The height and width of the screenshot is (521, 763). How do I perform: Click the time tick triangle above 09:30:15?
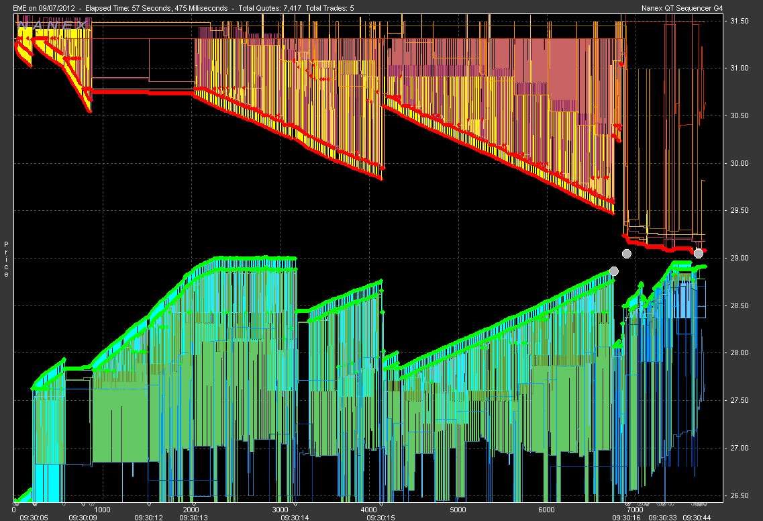click(381, 504)
